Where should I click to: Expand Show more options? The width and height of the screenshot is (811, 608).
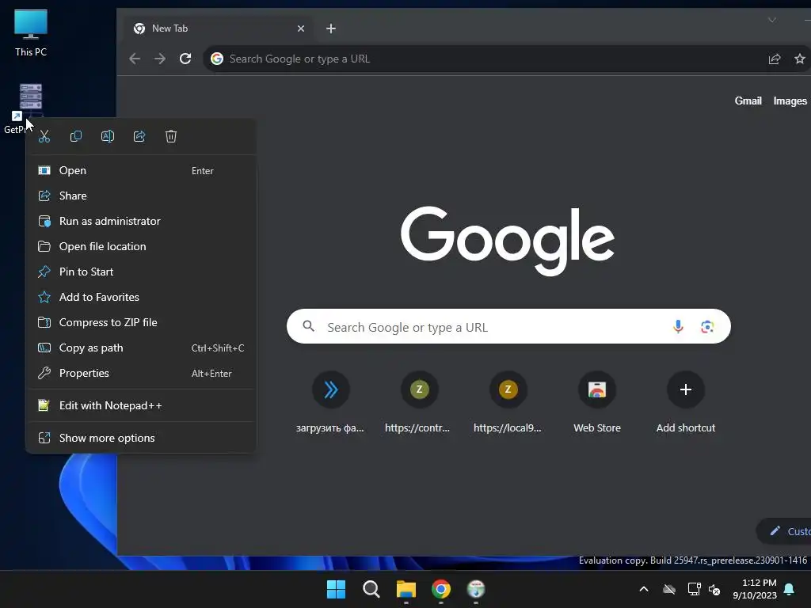pyautogui.click(x=141, y=439)
